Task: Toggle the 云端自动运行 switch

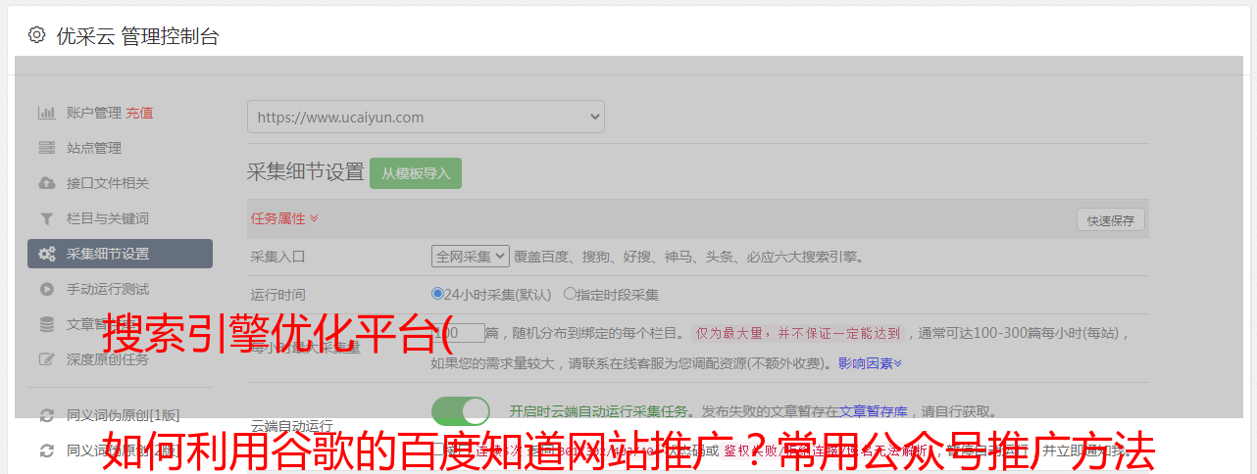Action: tap(461, 411)
